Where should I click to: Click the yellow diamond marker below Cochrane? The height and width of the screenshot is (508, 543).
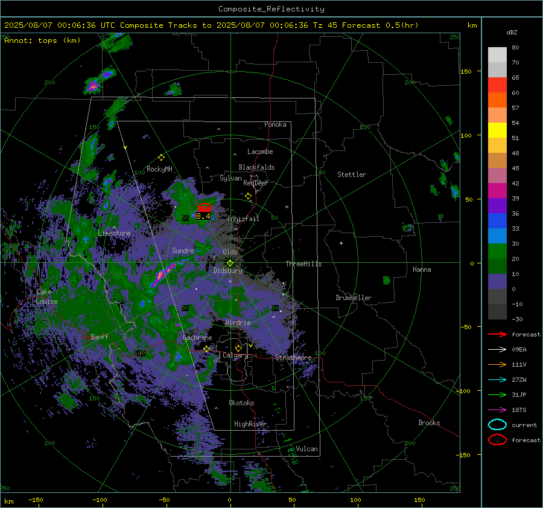pyautogui.click(x=207, y=349)
